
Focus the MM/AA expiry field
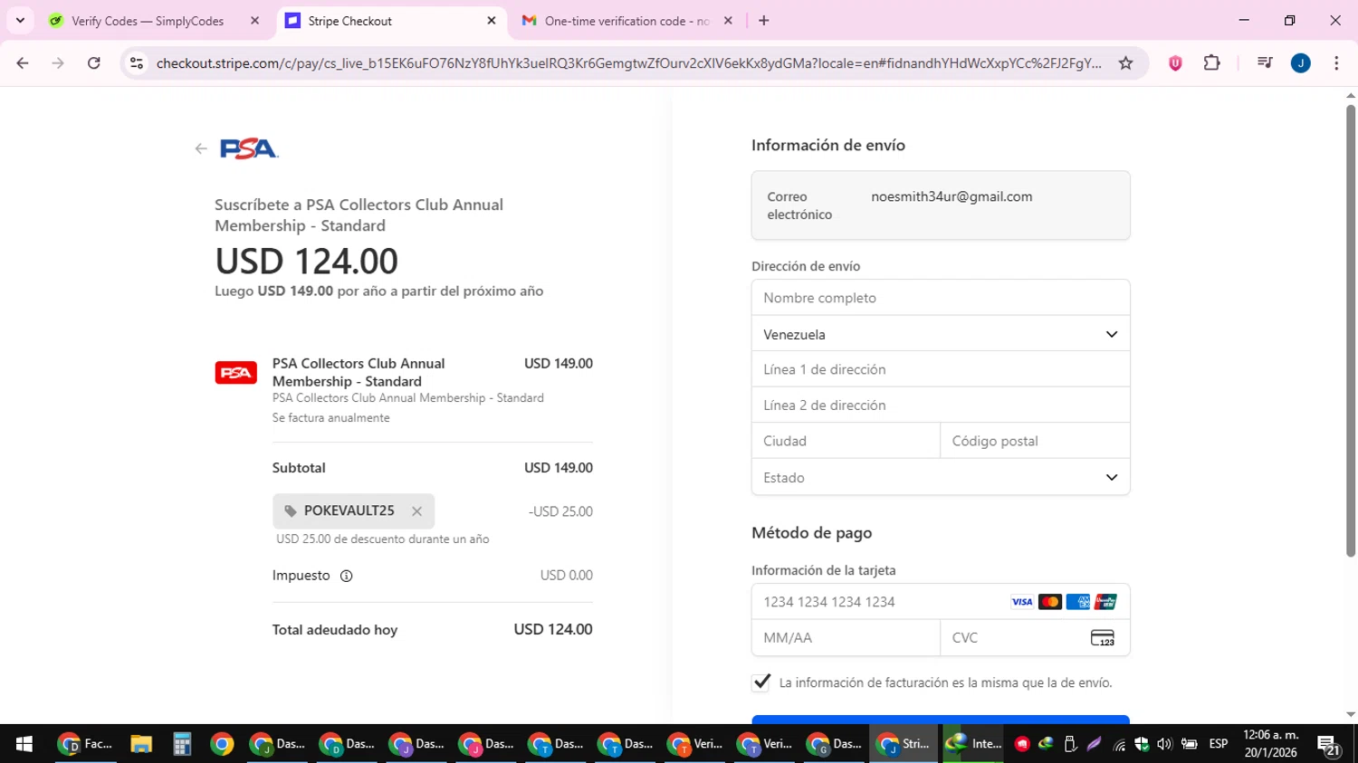click(x=846, y=638)
